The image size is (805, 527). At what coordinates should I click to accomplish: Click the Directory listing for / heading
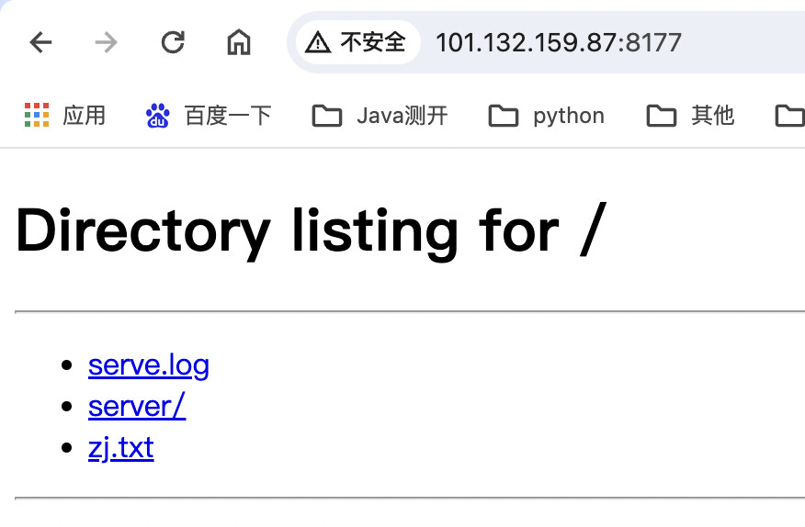tap(312, 231)
